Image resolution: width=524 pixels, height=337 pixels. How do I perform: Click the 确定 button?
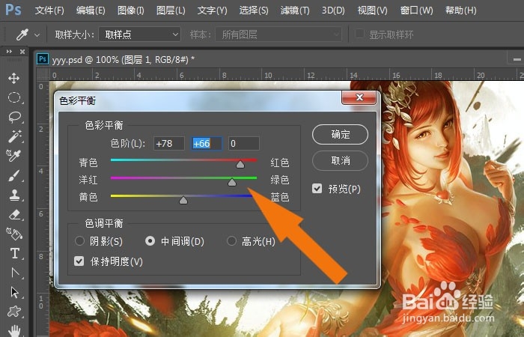[x=340, y=134]
